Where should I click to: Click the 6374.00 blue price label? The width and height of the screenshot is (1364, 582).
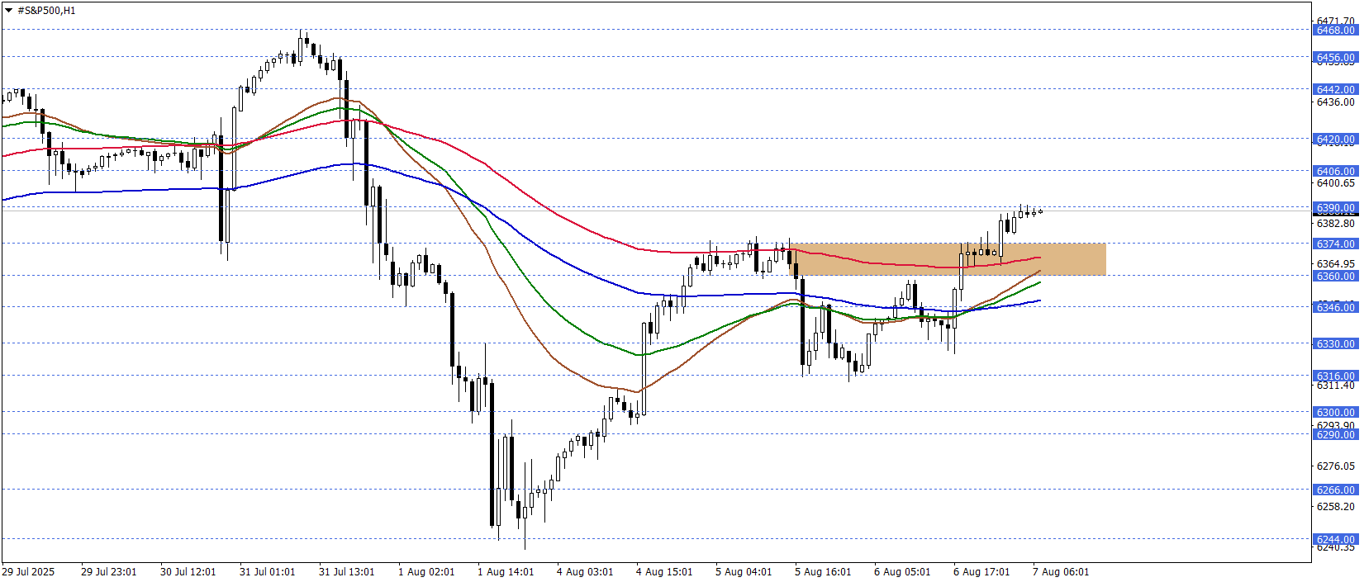pyautogui.click(x=1335, y=244)
